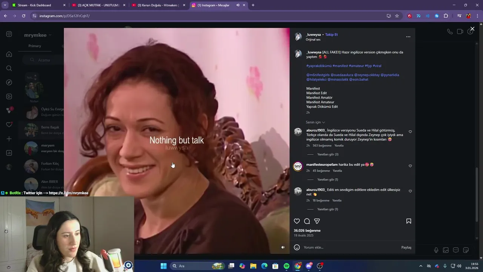Image resolution: width=483 pixels, height=272 pixels.
Task: Open the Chrome three-dot menu
Action: (478, 16)
